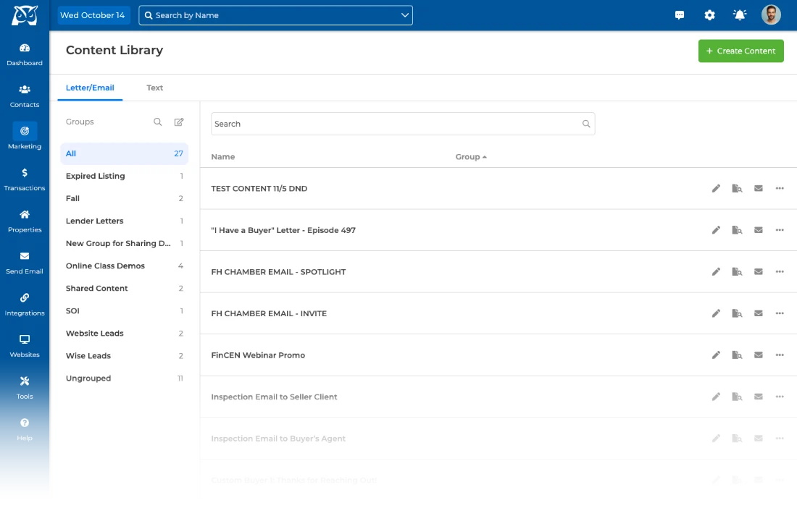Send TEST CONTENT 11/5 DND via envelope icon
Viewport: 797px width, 508px height.
click(759, 188)
